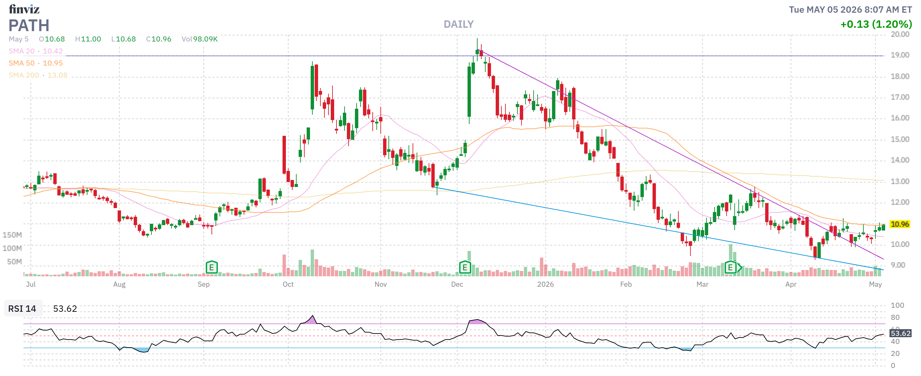Click the 14.00 price axis label
Viewport: 921px width, 376px height.
coord(900,160)
